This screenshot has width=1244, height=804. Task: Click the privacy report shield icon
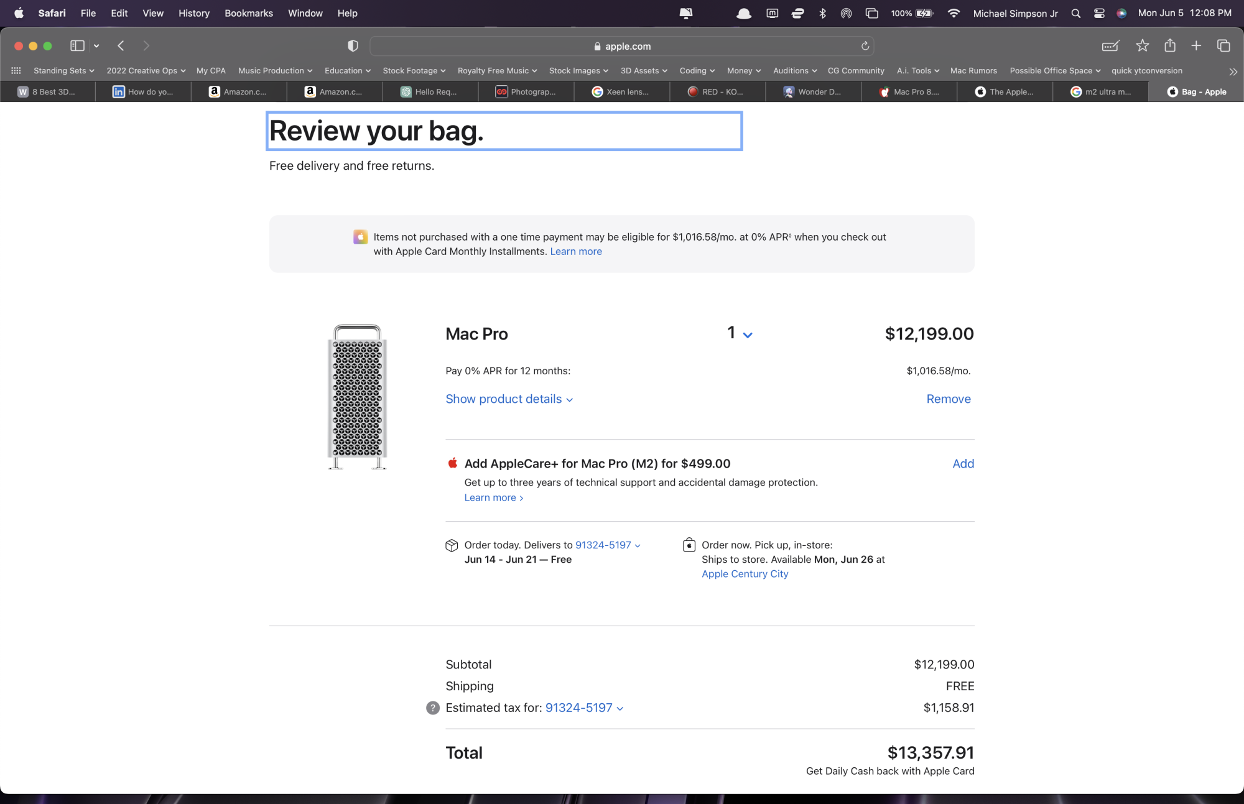(x=353, y=46)
